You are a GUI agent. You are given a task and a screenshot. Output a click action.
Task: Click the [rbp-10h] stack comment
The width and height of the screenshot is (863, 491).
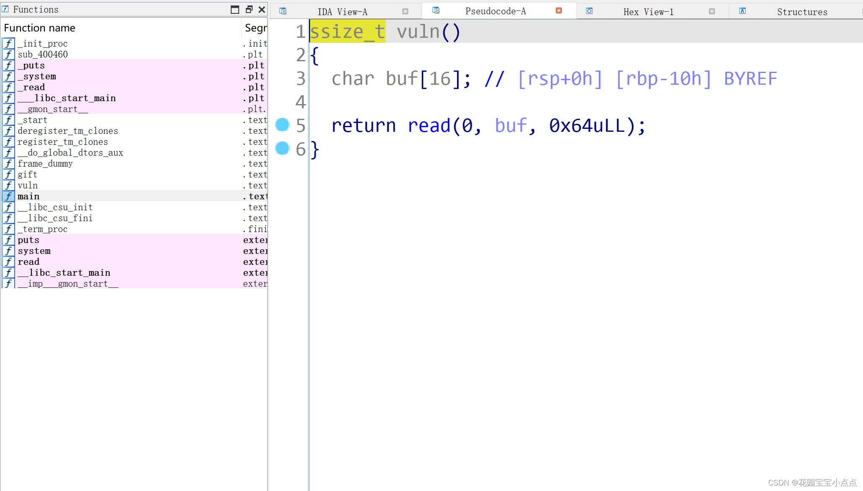click(663, 78)
